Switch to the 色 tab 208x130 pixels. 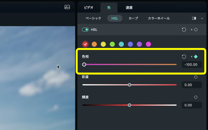point(109,8)
